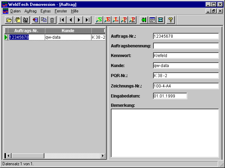This screenshot has height=168, width=225.
Task: Open the Daten menu
Action: [x=16, y=11]
